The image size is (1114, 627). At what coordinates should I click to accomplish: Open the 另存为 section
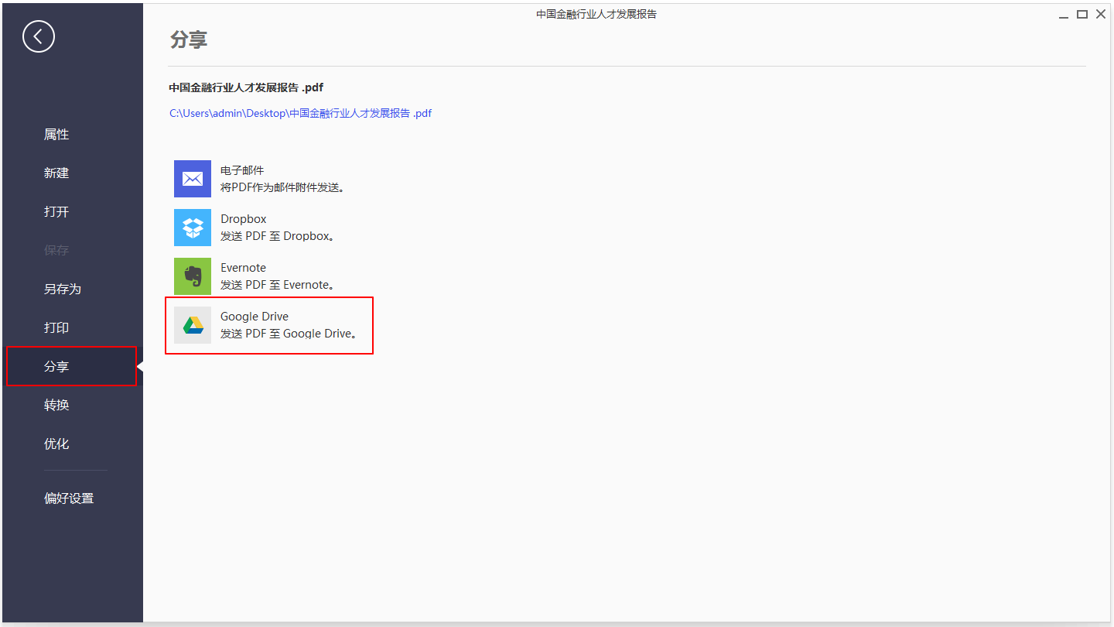[x=63, y=290]
